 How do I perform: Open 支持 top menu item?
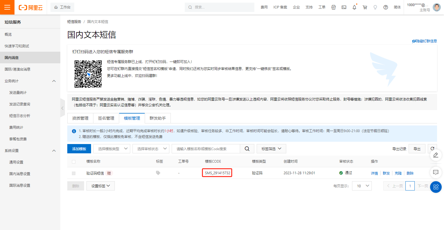[x=309, y=7]
